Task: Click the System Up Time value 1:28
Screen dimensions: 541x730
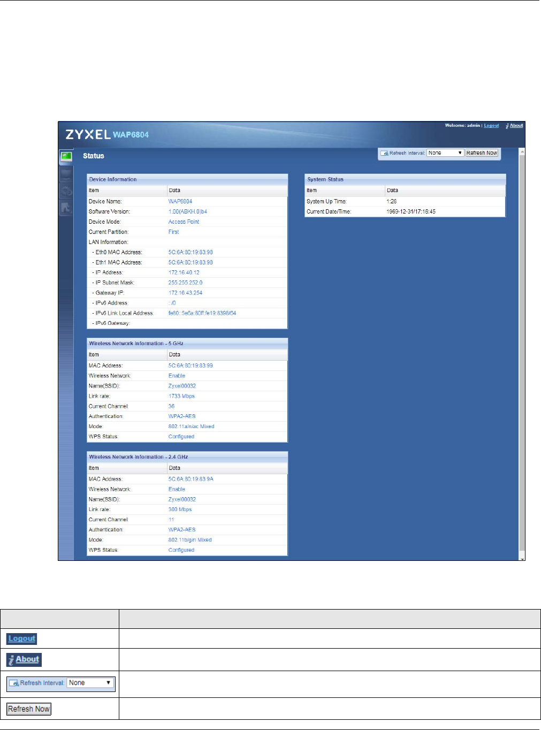Action: pyautogui.click(x=392, y=202)
